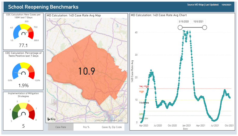Click the left date range slider handle

tap(180, 28)
